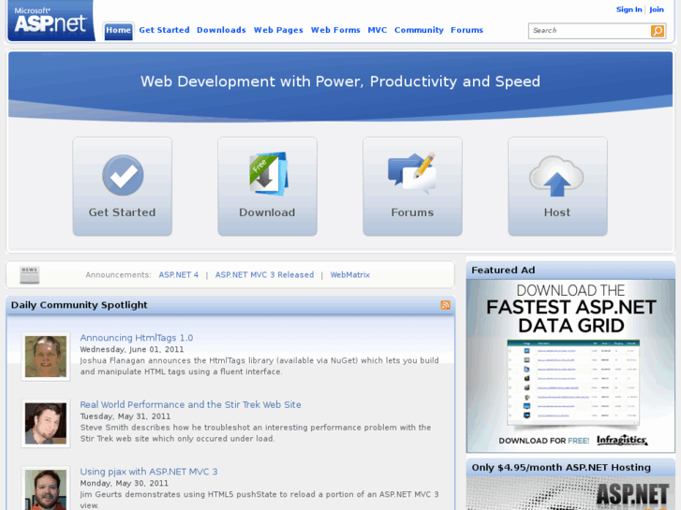The width and height of the screenshot is (681, 510).
Task: Open the MVC navigation item
Action: pos(377,30)
